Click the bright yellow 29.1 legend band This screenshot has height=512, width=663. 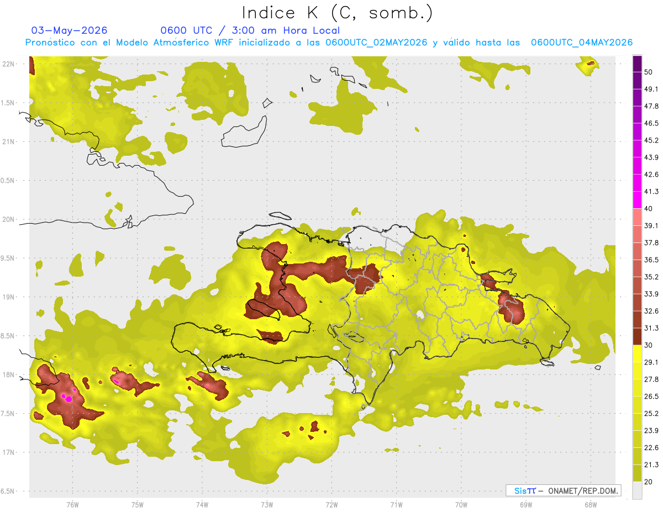coord(637,353)
